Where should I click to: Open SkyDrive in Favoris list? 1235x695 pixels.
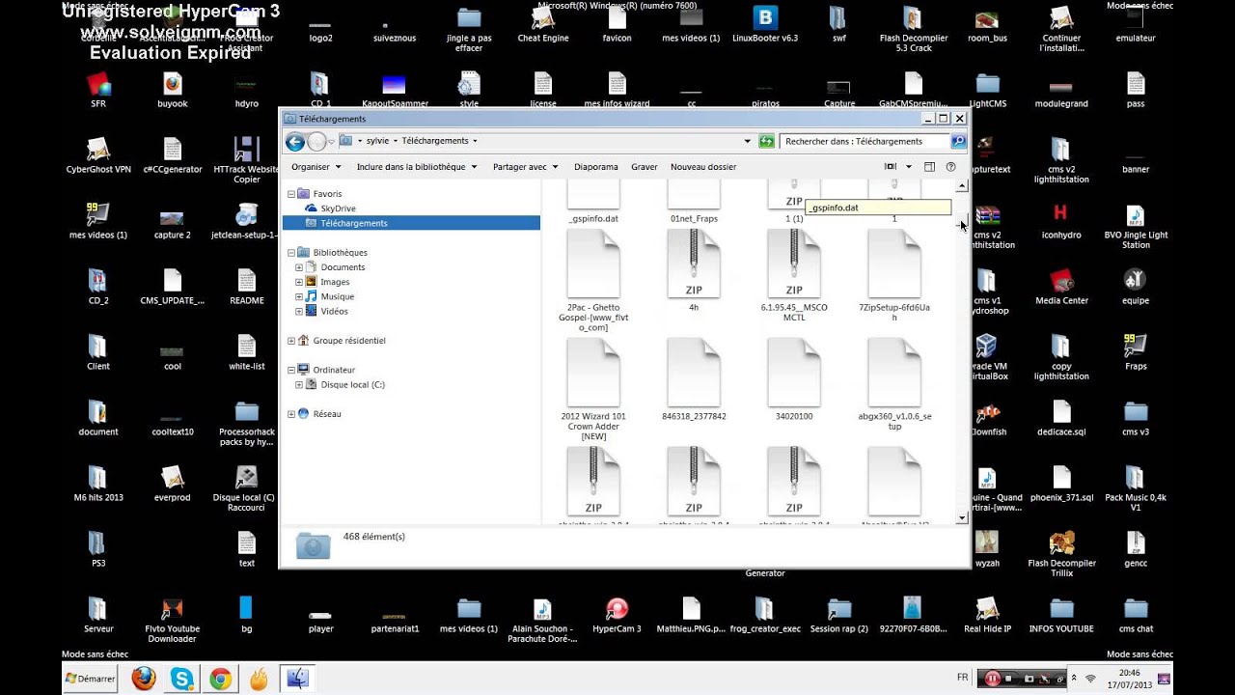point(338,208)
